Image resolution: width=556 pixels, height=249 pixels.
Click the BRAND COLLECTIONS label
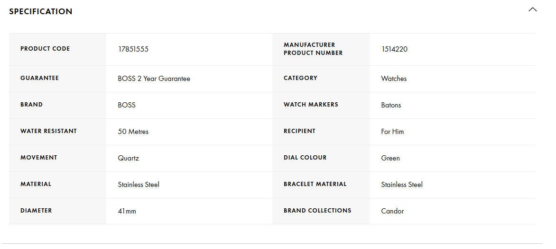317,211
